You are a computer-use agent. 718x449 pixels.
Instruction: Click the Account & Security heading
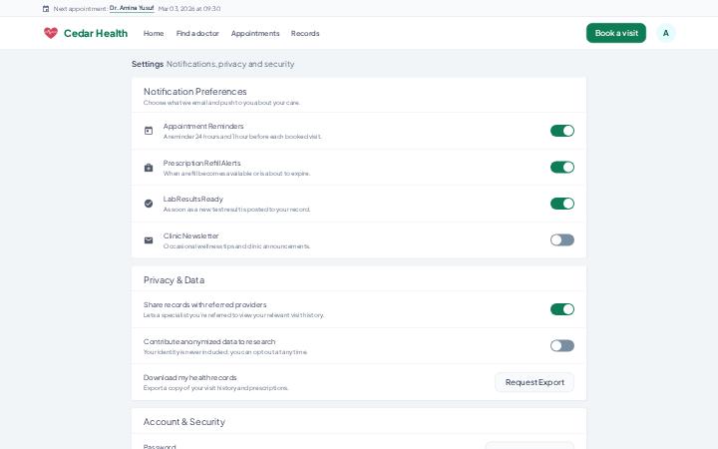[184, 421]
